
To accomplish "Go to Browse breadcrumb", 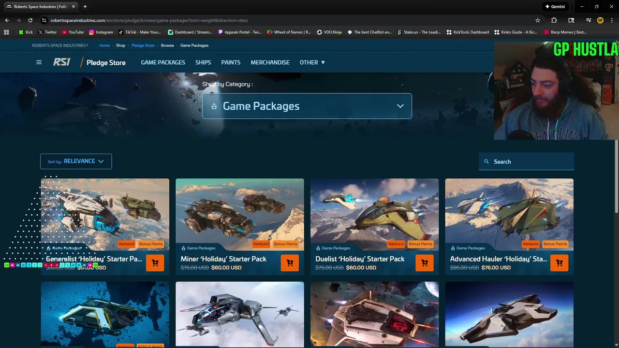I will (x=167, y=45).
